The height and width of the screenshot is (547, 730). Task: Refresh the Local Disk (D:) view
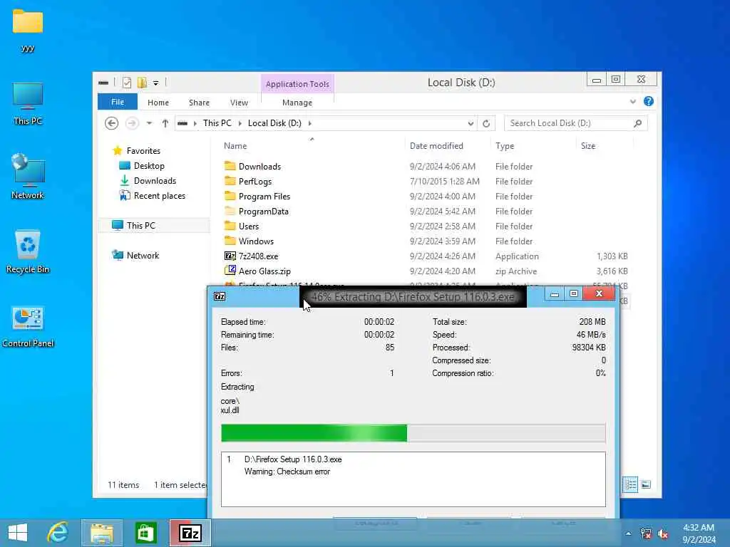(x=486, y=123)
